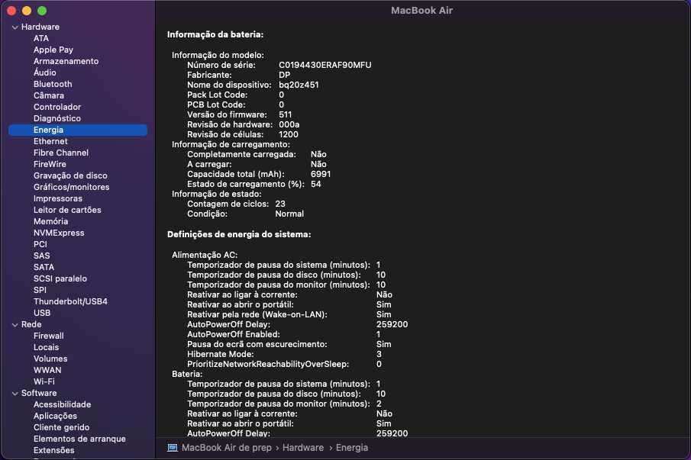Open the SATA entry

point(44,267)
